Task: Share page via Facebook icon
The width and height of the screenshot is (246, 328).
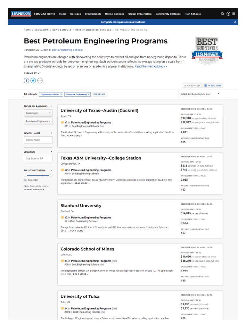Action: 27,80
